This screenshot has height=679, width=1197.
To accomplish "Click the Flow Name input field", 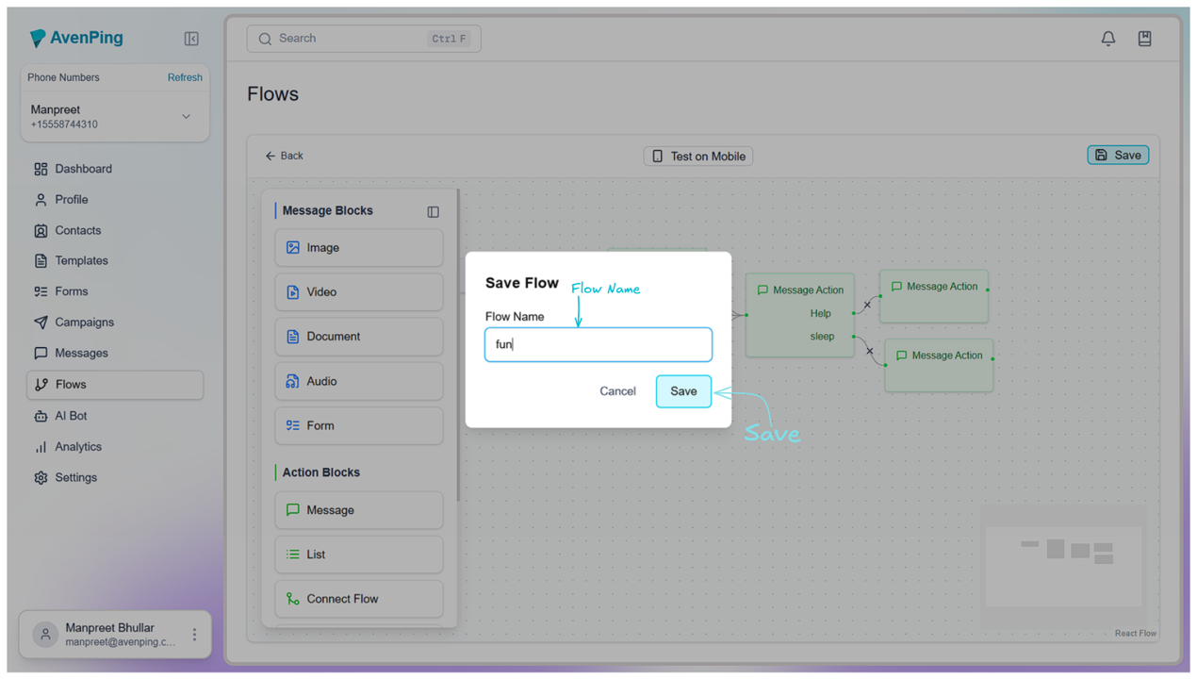I will click(x=598, y=344).
